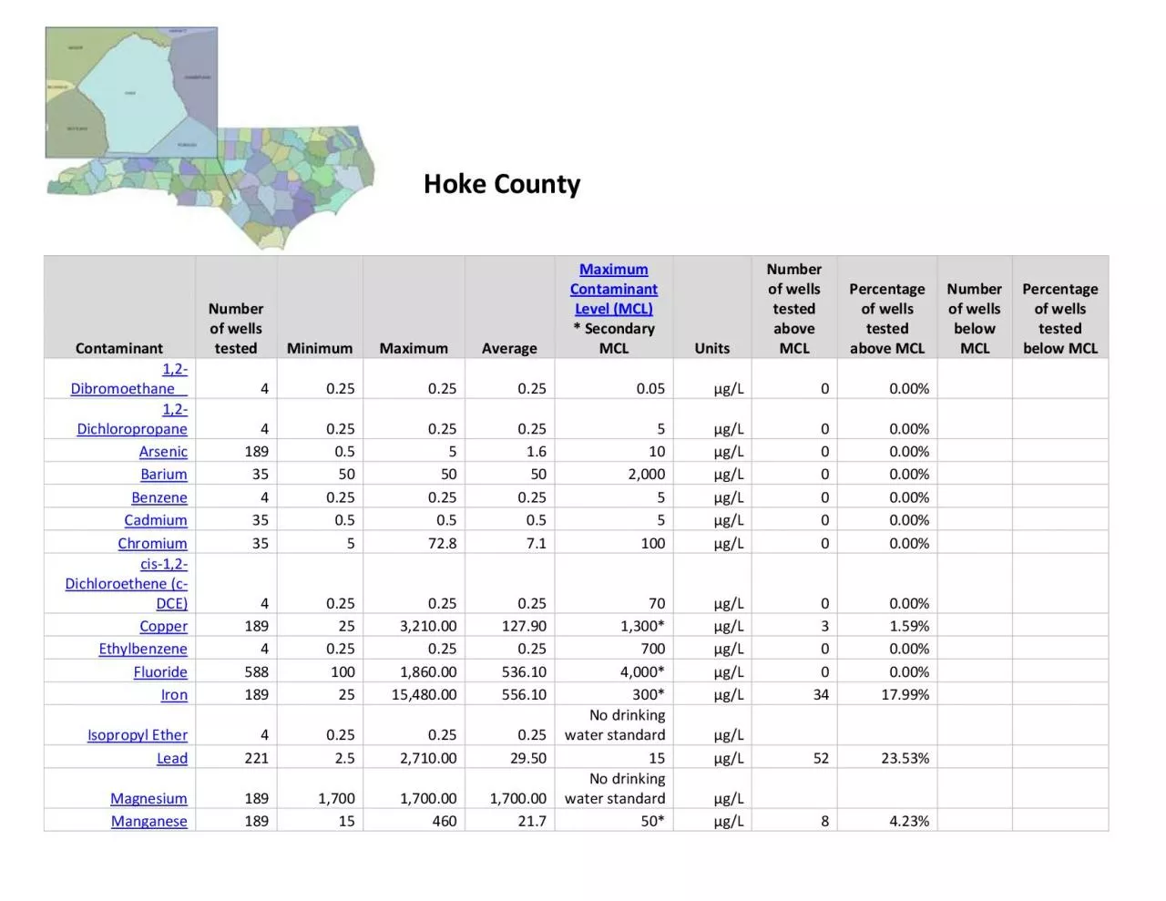Follow the Lead link

pos(172,758)
